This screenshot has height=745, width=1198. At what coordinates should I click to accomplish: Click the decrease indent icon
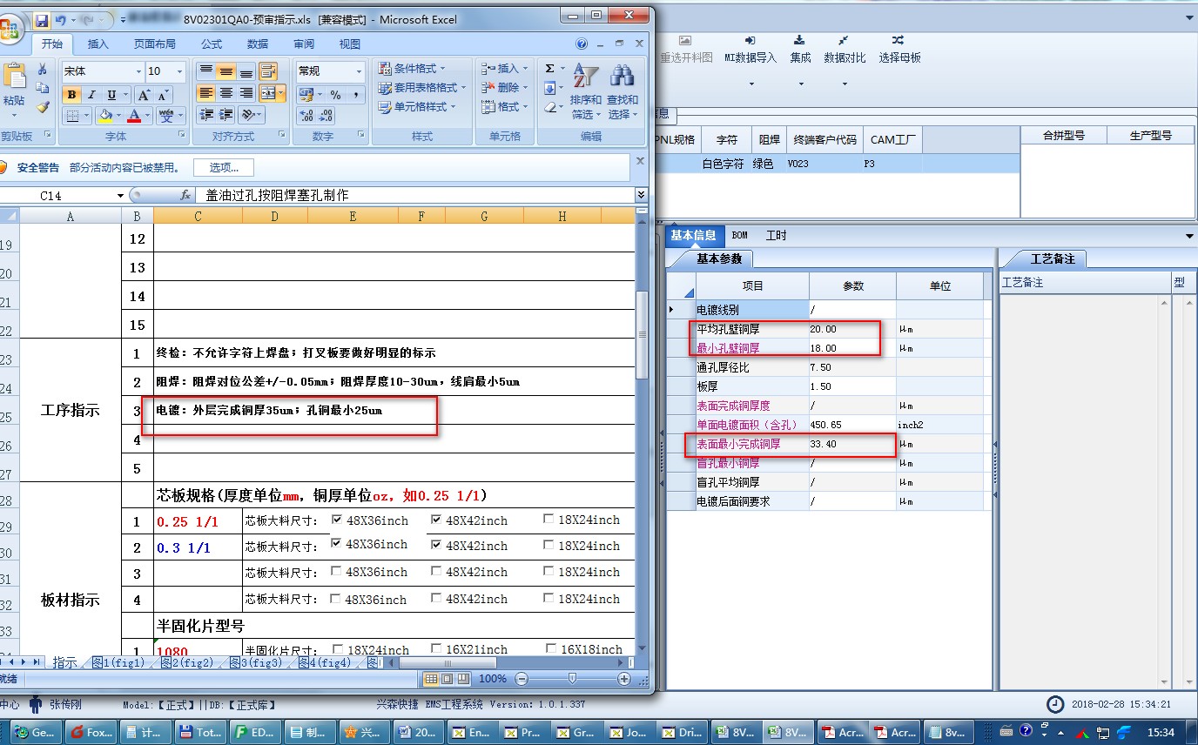[206, 114]
